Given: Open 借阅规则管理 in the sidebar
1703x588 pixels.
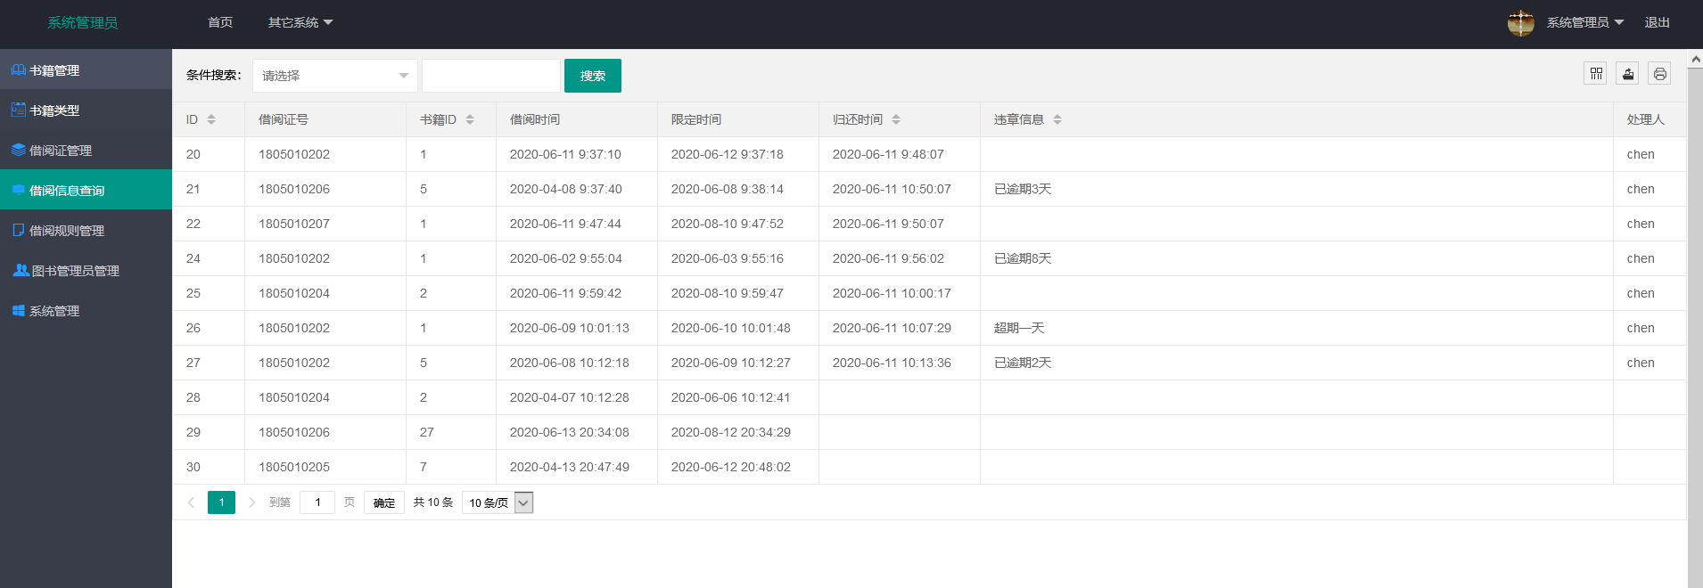Looking at the screenshot, I should click(86, 230).
